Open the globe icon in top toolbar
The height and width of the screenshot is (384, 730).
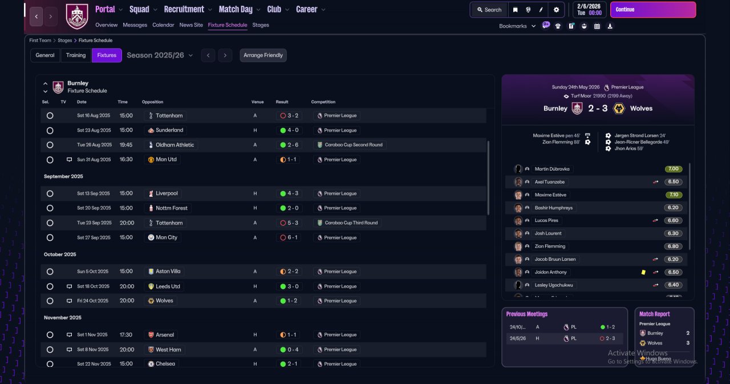[x=529, y=10]
